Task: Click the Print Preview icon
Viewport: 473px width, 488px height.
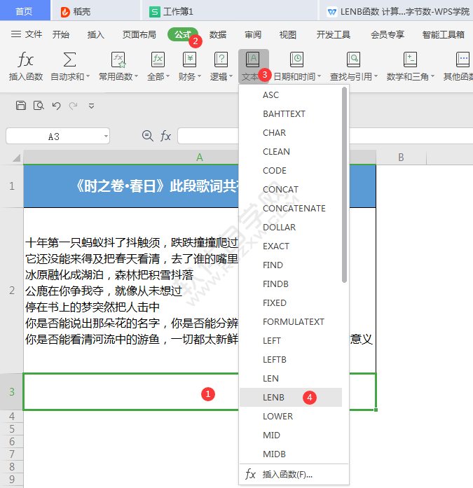Action: pos(39,106)
